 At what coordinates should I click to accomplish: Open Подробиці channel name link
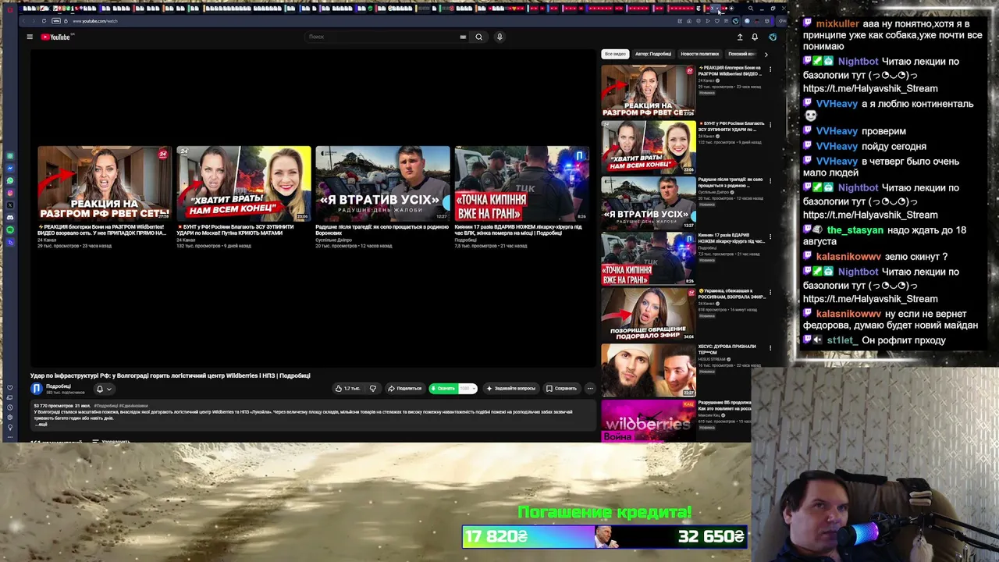tap(59, 386)
